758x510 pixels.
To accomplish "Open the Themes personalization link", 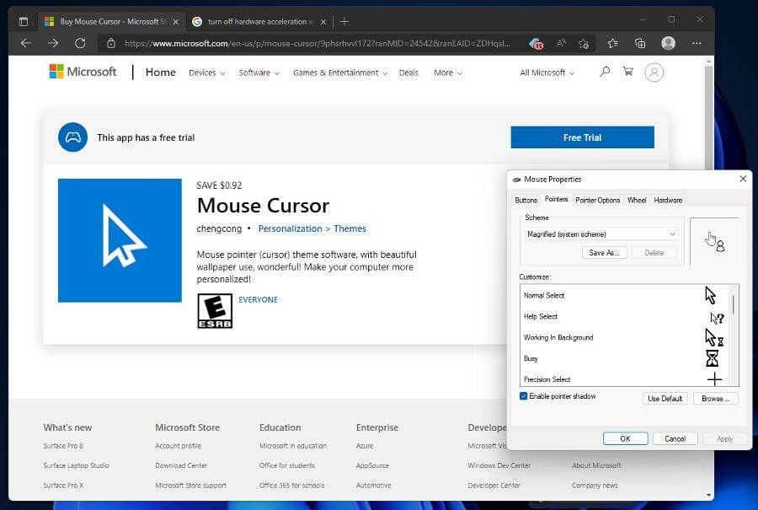I will tap(350, 228).
